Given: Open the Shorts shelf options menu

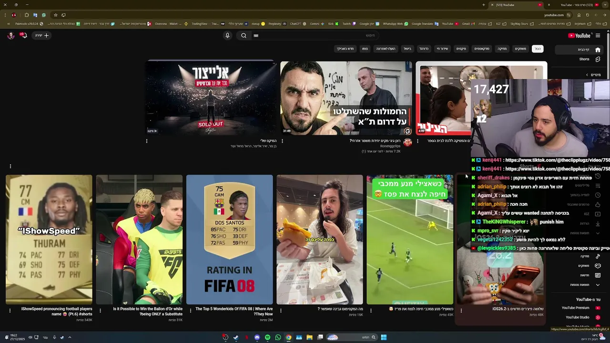Looking at the screenshot, I should tap(10, 166).
